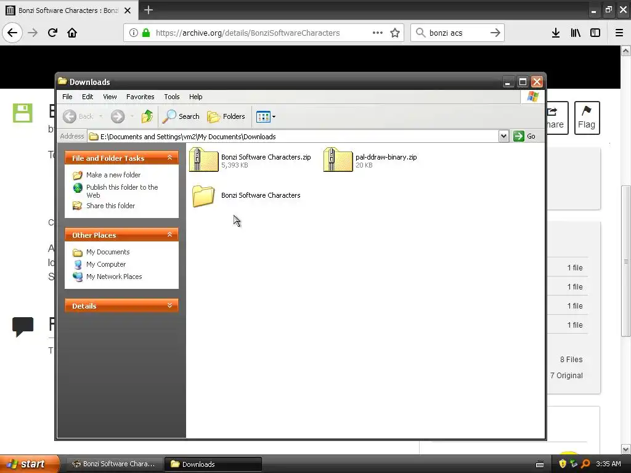This screenshot has width=631, height=473.
Task: Open the Views dropdown button
Action: pos(266,116)
